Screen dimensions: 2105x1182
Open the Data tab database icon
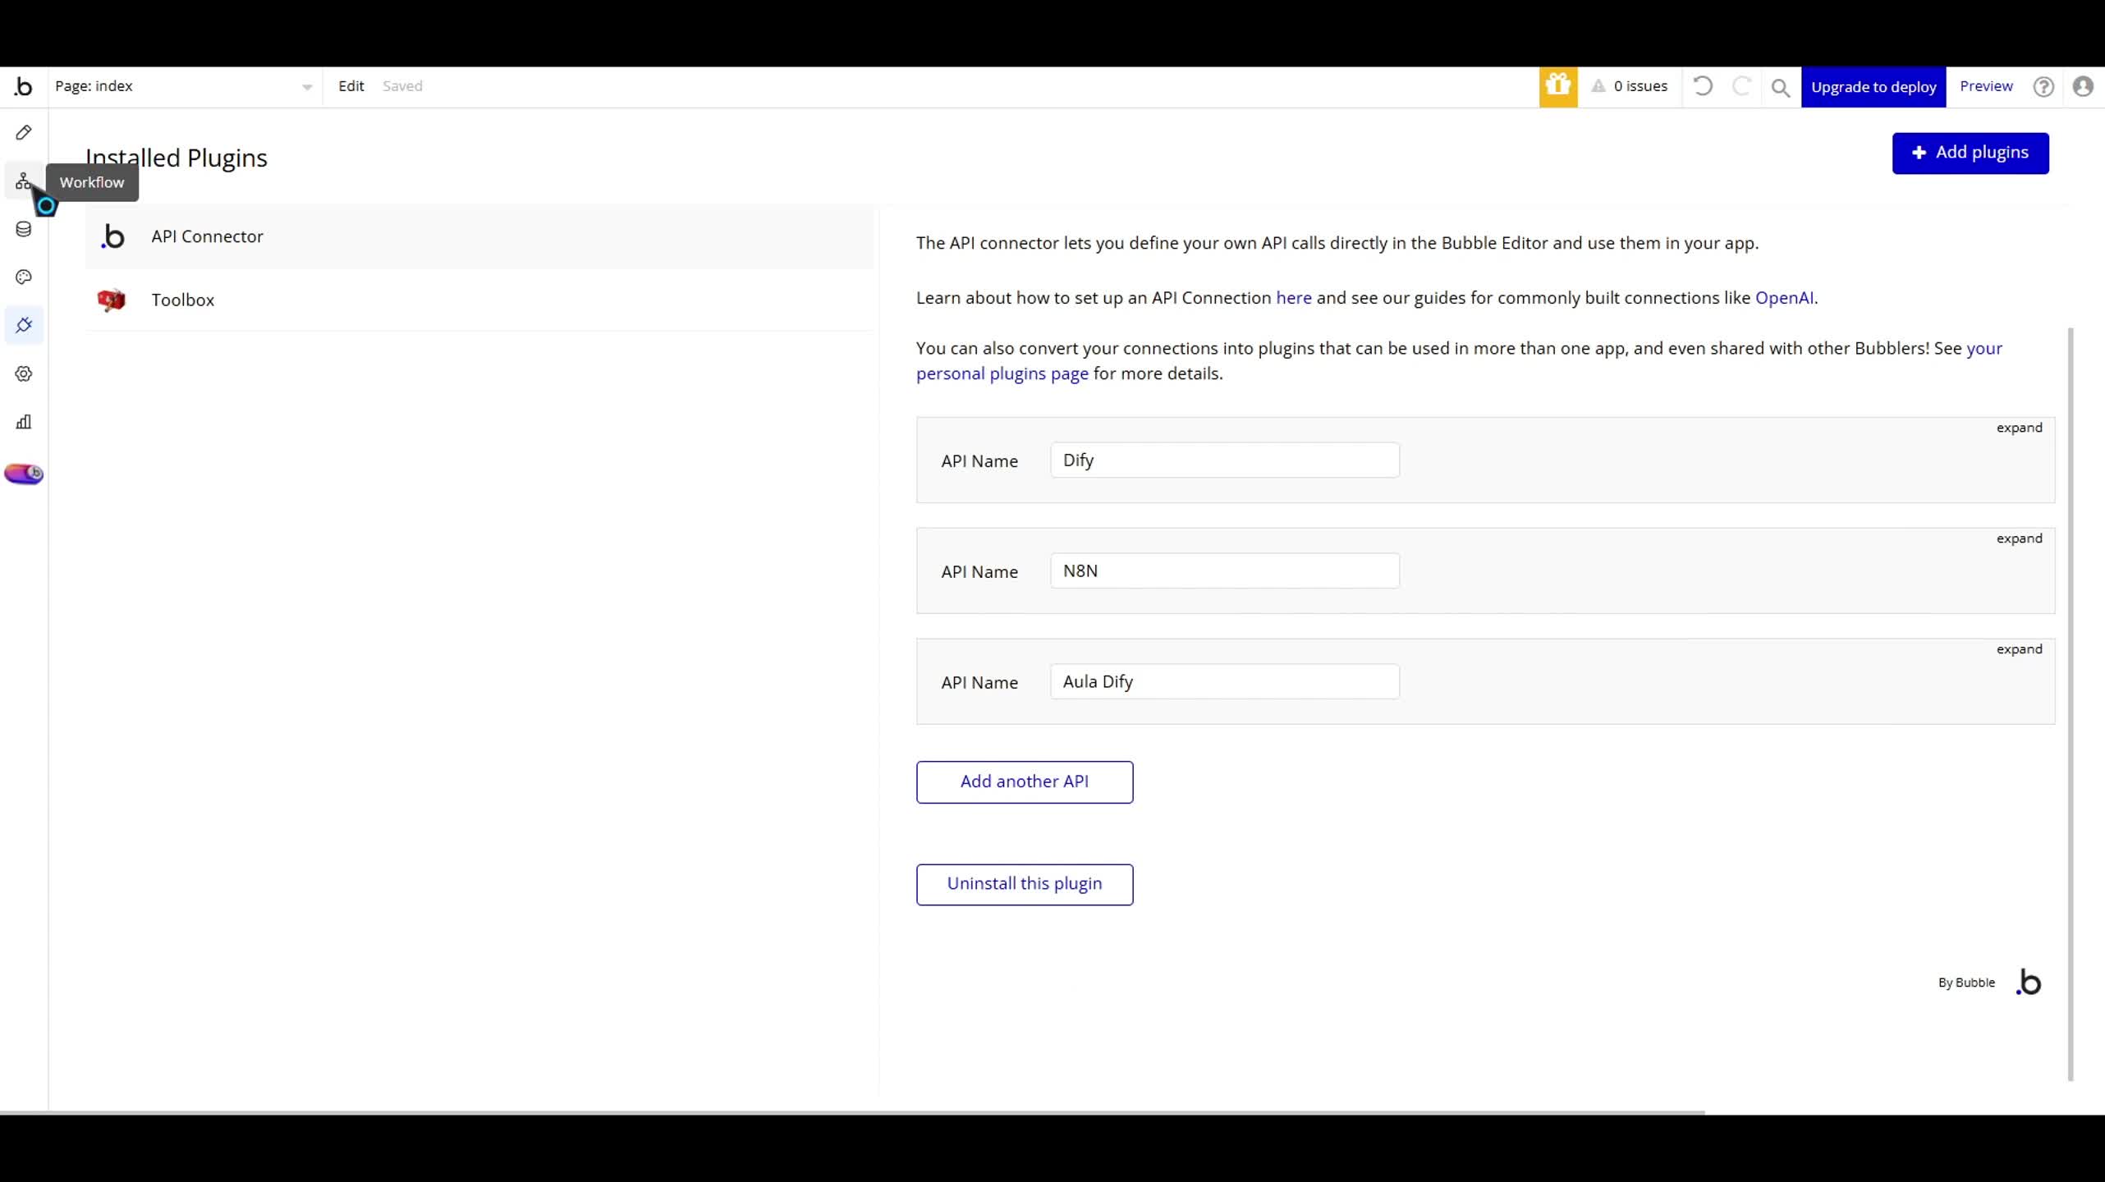[x=24, y=229]
